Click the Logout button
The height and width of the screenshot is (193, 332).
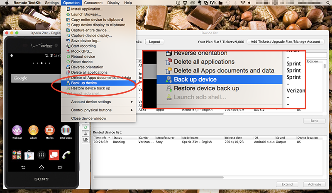coord(154,42)
